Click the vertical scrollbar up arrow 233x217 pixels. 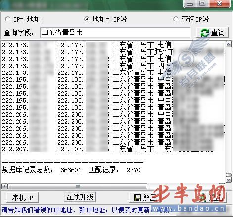point(229,44)
